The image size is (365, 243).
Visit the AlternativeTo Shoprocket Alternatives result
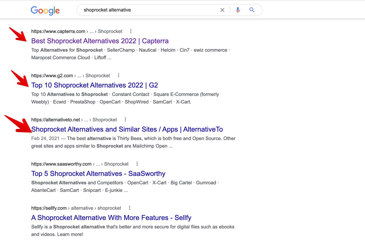coord(127,129)
